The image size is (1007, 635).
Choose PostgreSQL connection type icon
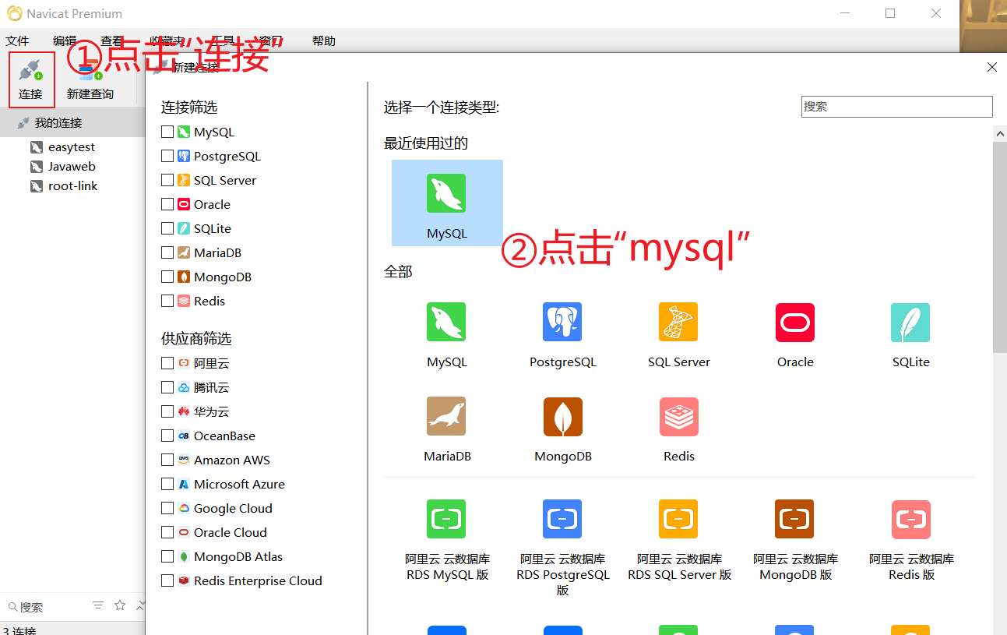pos(562,322)
